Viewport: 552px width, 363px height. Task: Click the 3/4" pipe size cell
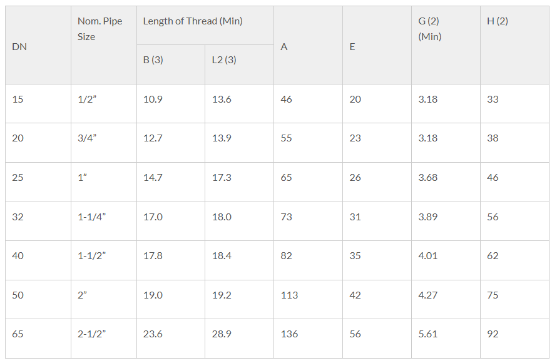pyautogui.click(x=104, y=143)
